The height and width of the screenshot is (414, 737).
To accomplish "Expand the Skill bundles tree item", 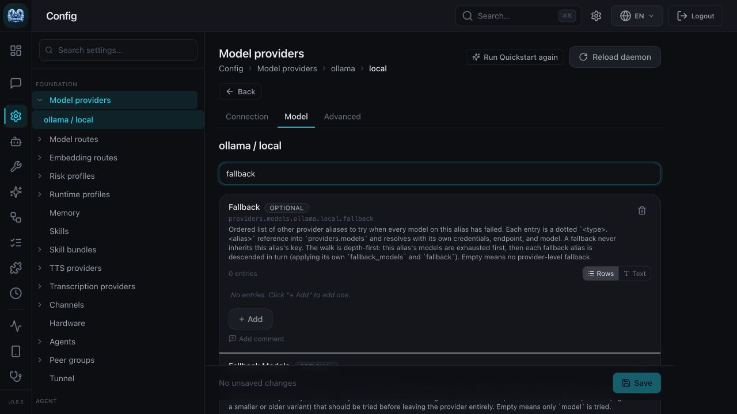I will 40,250.
